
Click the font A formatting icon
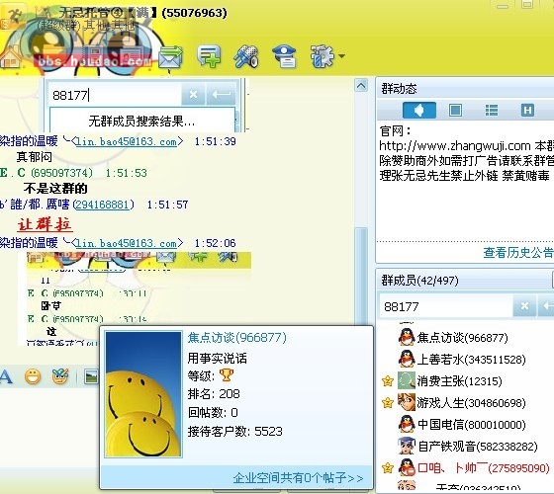pos(6,377)
